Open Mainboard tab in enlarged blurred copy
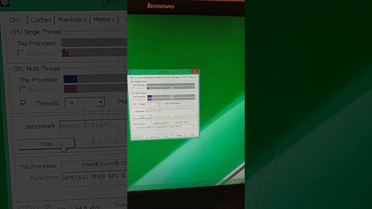Viewport: 372px width, 209px height. (x=72, y=19)
